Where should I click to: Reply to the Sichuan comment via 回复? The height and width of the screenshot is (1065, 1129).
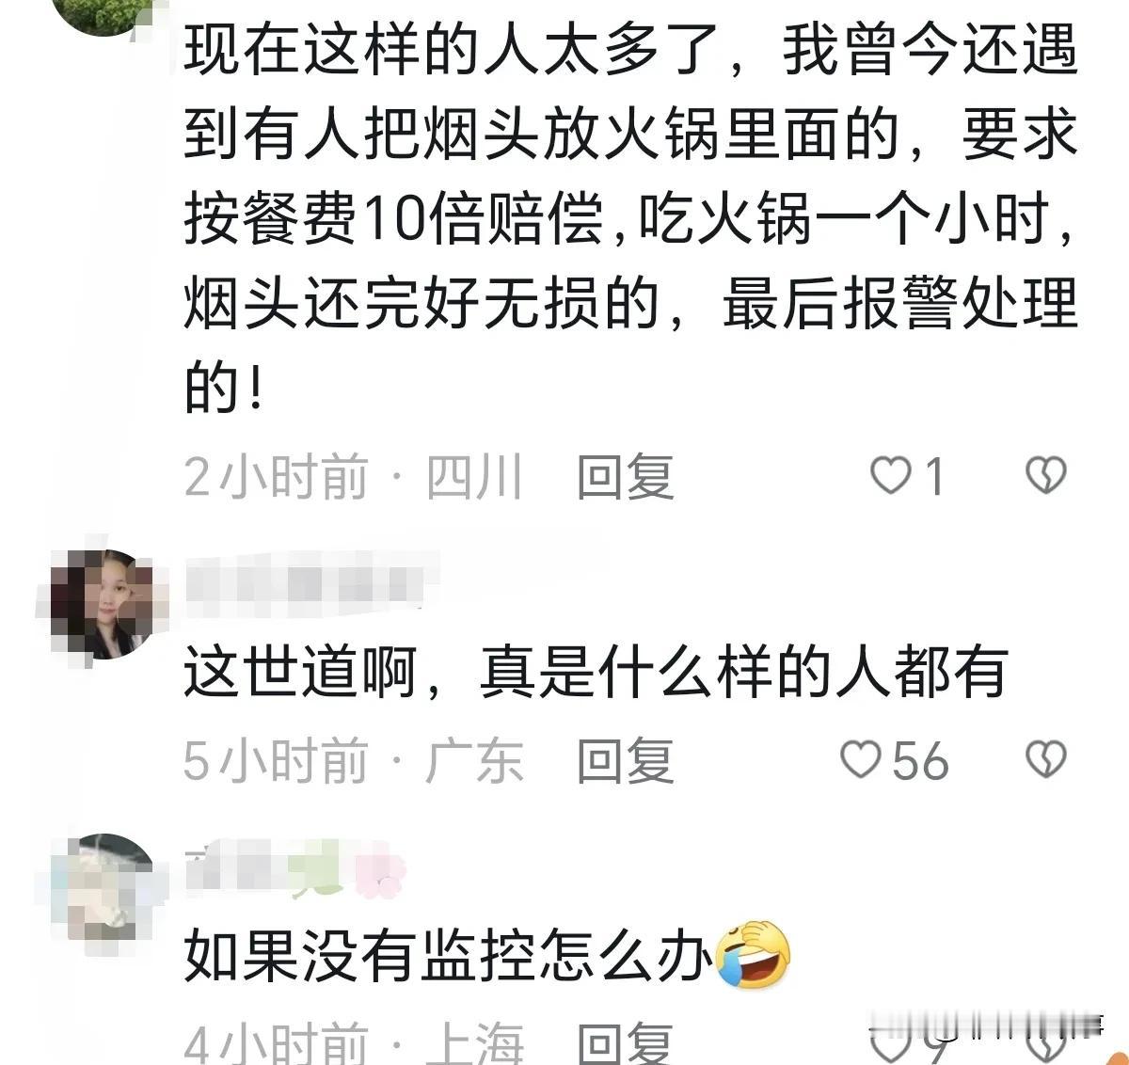(x=625, y=476)
